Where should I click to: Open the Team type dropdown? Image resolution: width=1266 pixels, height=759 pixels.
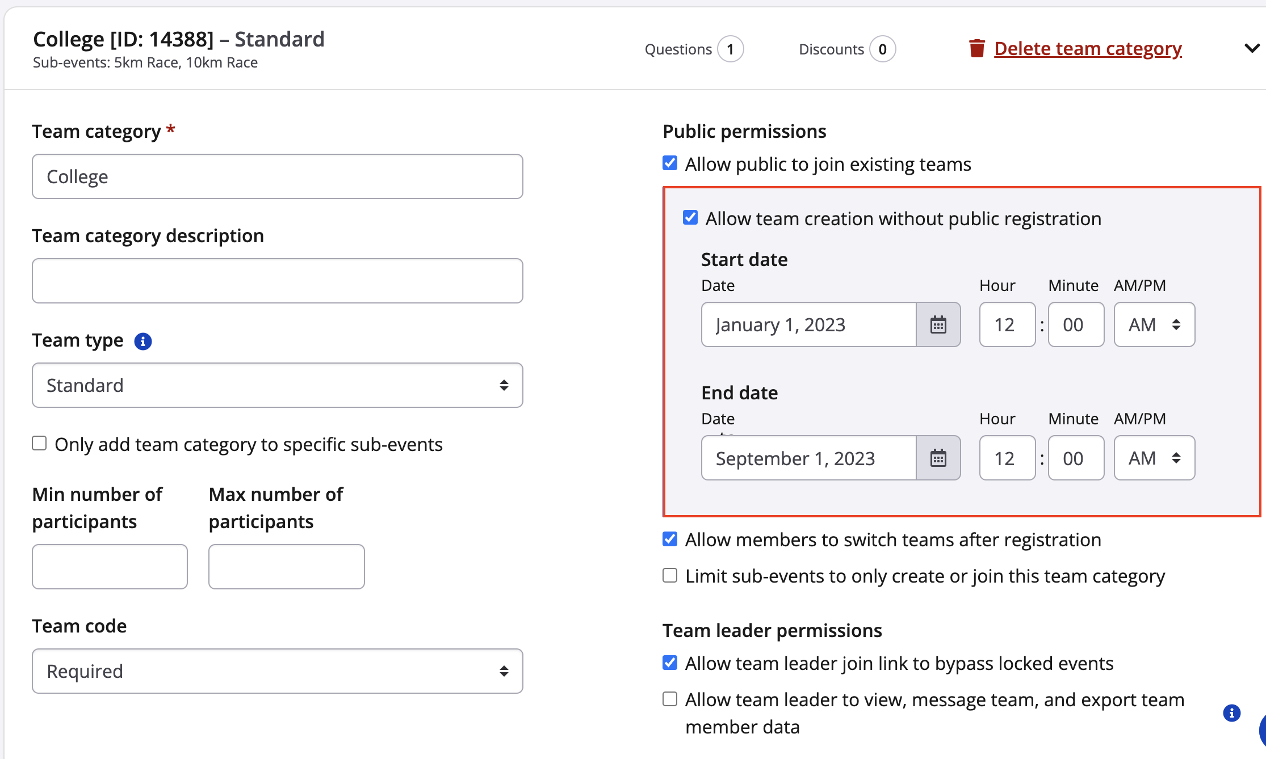click(277, 385)
